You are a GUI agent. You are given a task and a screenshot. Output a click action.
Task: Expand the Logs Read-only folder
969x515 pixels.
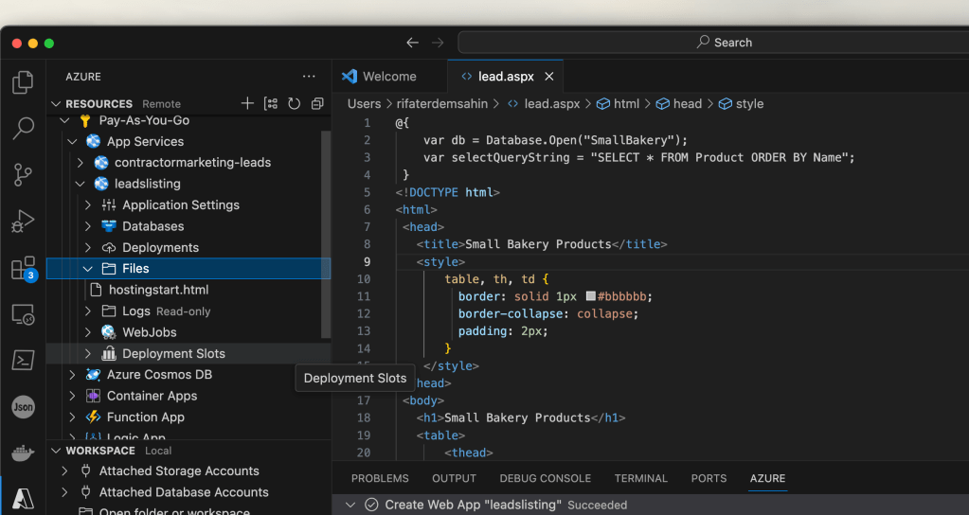pos(88,311)
